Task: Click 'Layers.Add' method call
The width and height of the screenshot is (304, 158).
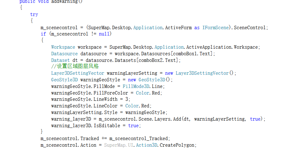Action: tap(168, 119)
